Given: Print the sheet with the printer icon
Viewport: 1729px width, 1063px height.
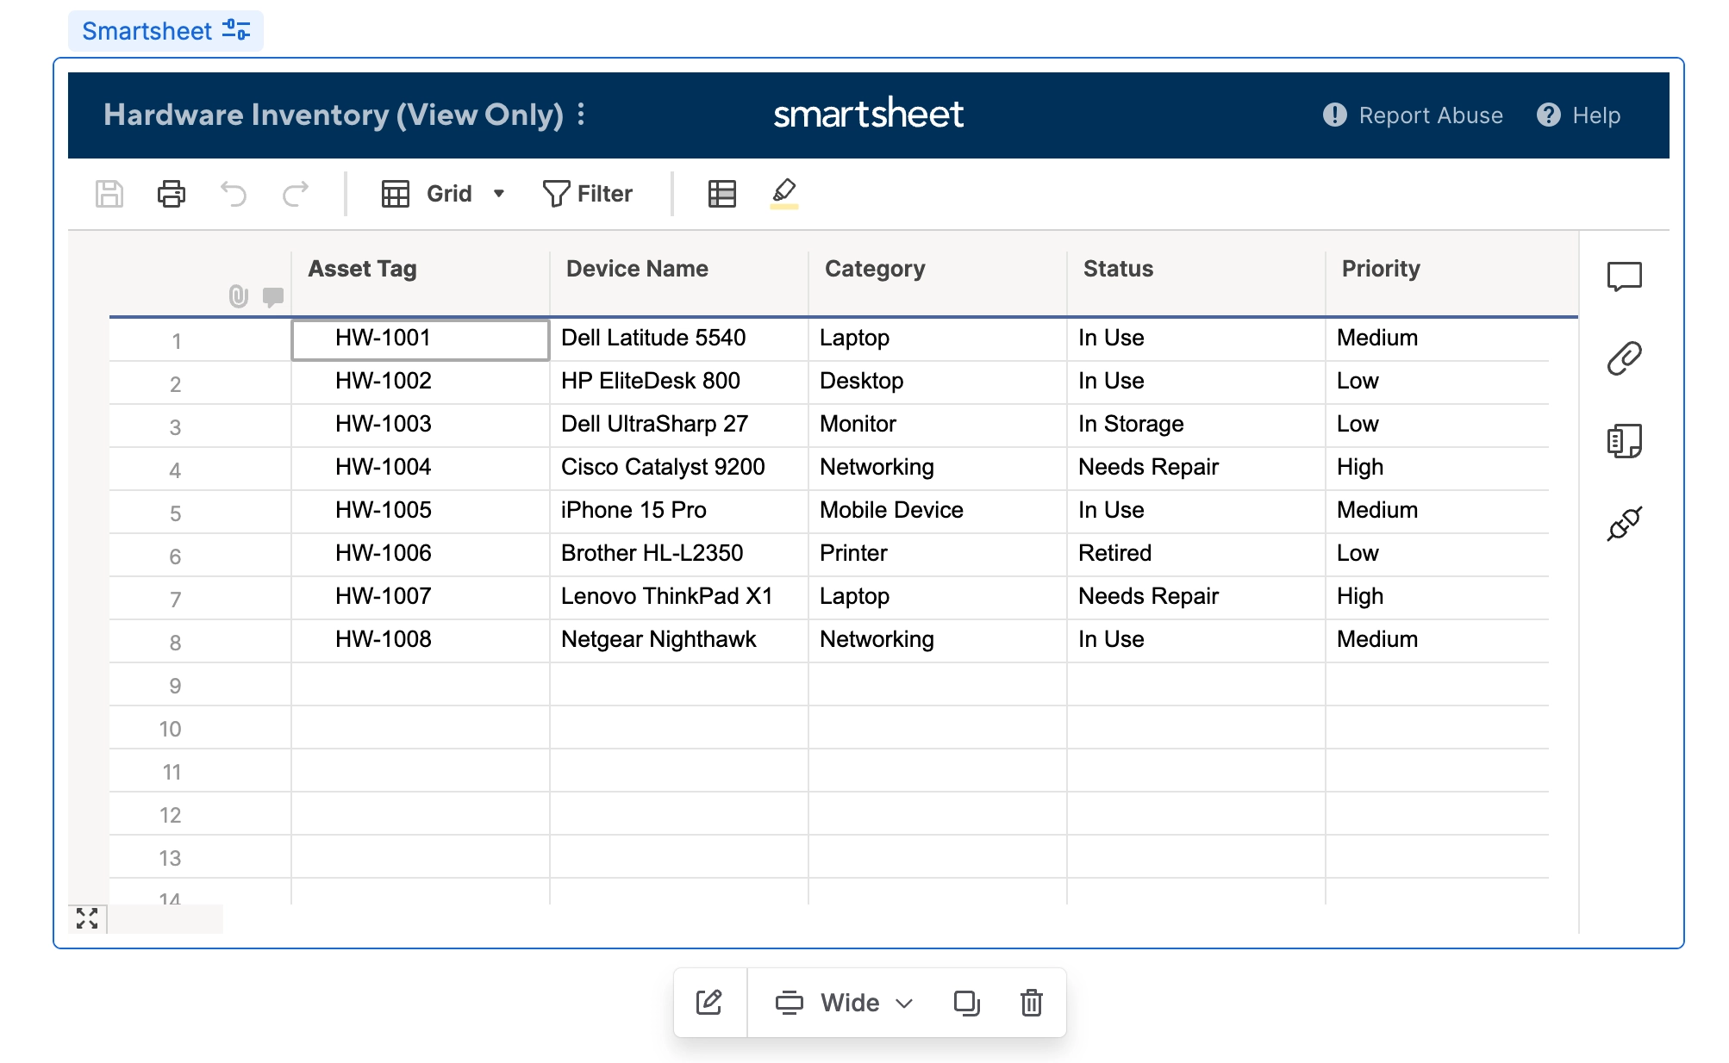Looking at the screenshot, I should [x=172, y=194].
